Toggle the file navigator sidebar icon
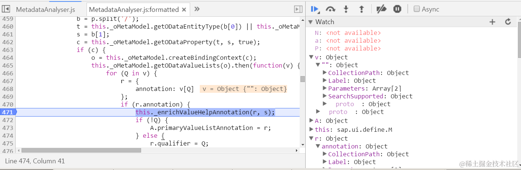The height and width of the screenshot is (170, 521). coord(6,9)
